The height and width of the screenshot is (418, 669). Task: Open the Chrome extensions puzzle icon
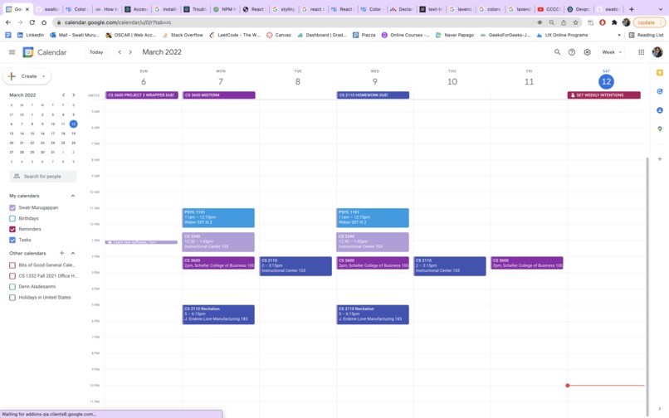pos(614,22)
